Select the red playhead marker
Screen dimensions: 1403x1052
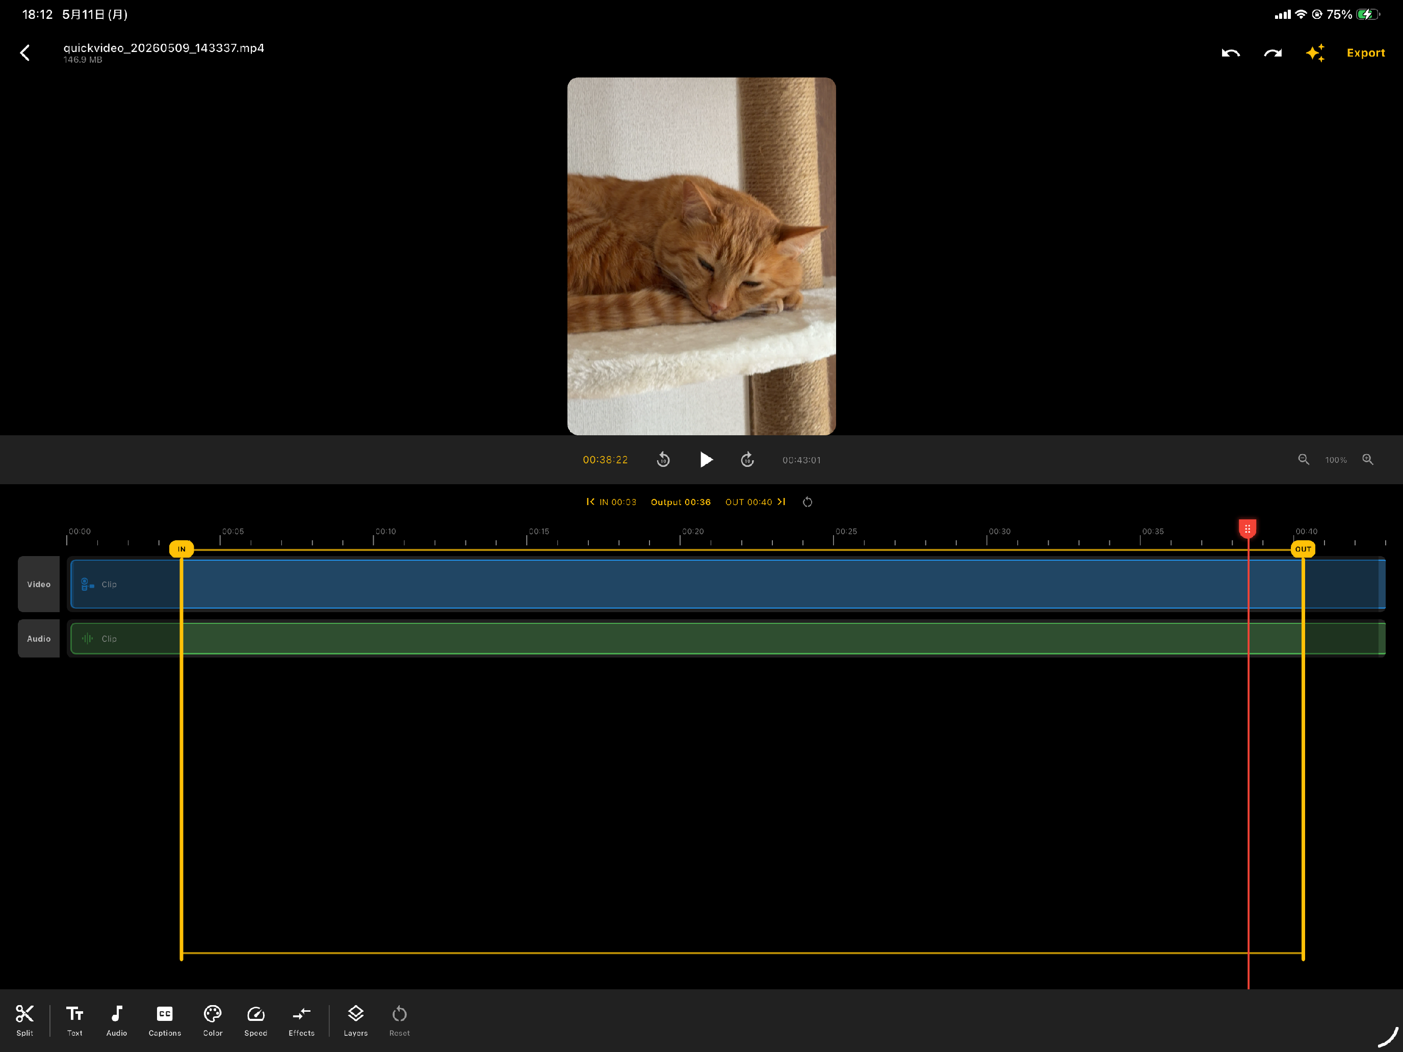click(1248, 528)
